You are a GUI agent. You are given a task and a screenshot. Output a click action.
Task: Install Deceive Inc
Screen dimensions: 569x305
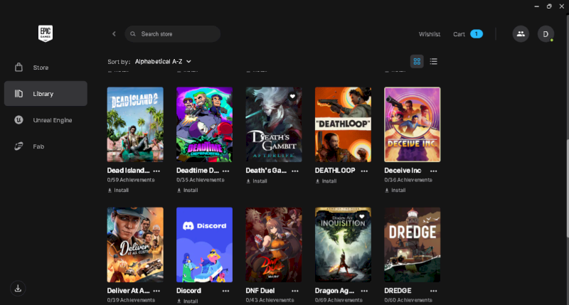pyautogui.click(x=395, y=190)
